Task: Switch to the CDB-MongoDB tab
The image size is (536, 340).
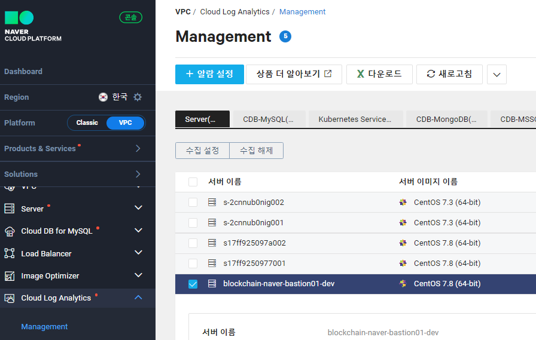Action: point(446,119)
